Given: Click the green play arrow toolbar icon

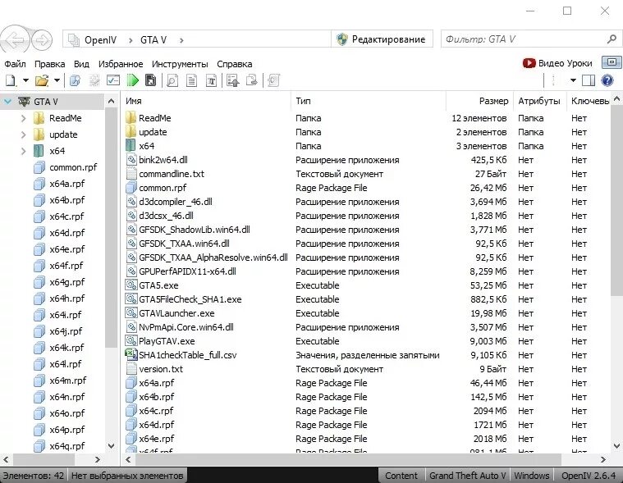Looking at the screenshot, I should (x=132, y=80).
